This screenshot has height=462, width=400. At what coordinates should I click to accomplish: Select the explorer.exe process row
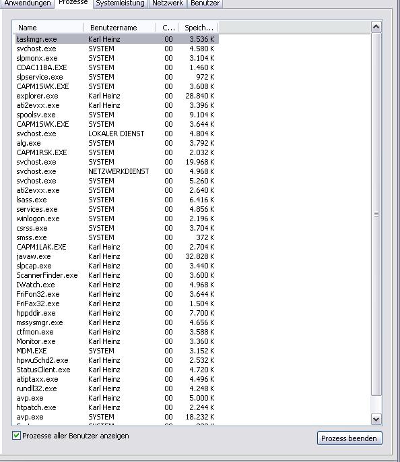(x=116, y=96)
